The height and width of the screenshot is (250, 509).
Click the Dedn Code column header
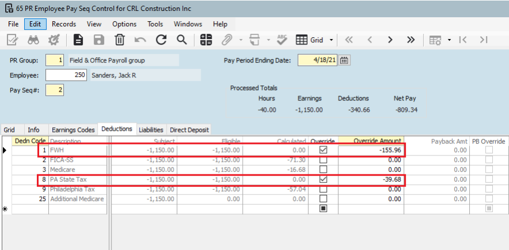30,141
